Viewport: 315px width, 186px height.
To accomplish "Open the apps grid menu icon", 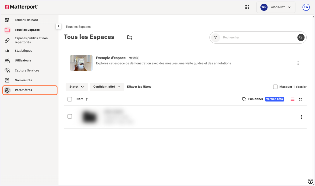I will coord(247,7).
